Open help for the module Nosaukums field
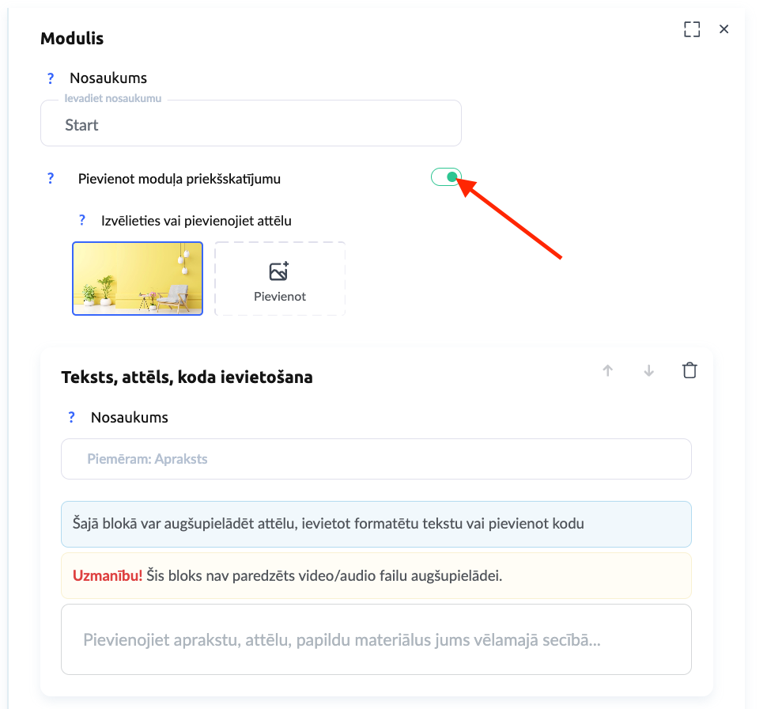 click(x=51, y=78)
